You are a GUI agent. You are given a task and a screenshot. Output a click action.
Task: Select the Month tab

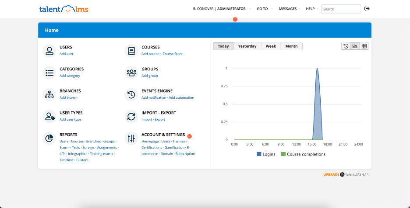(291, 46)
